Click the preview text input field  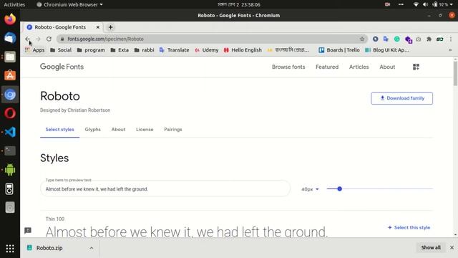(x=165, y=189)
